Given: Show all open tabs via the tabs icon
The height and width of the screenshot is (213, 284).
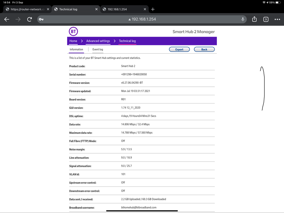Looking at the screenshot, I should coord(266,19).
